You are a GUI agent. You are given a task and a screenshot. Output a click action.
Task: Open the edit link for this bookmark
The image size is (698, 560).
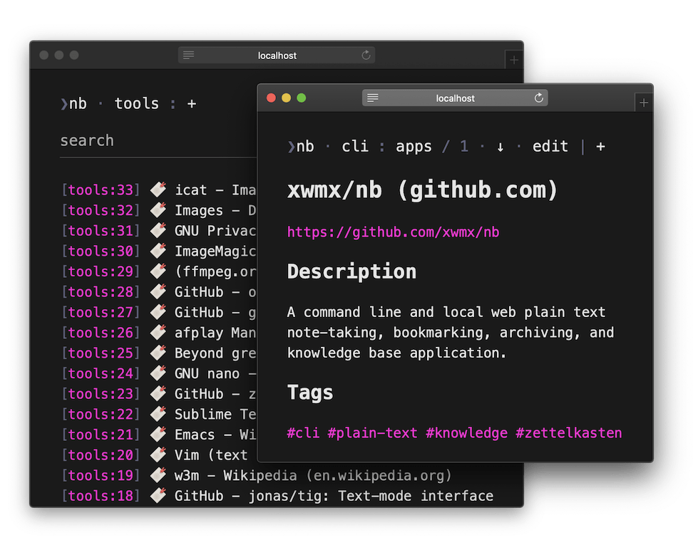[x=550, y=147]
